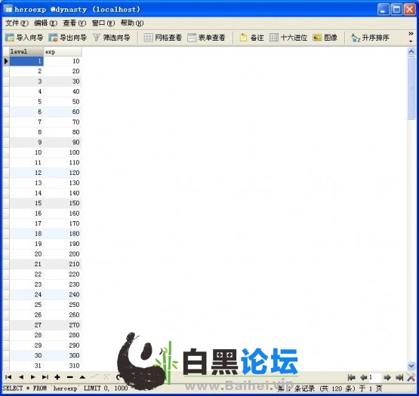Go to the next page arrow
Viewport: 419px width, 396px height.
[387, 377]
